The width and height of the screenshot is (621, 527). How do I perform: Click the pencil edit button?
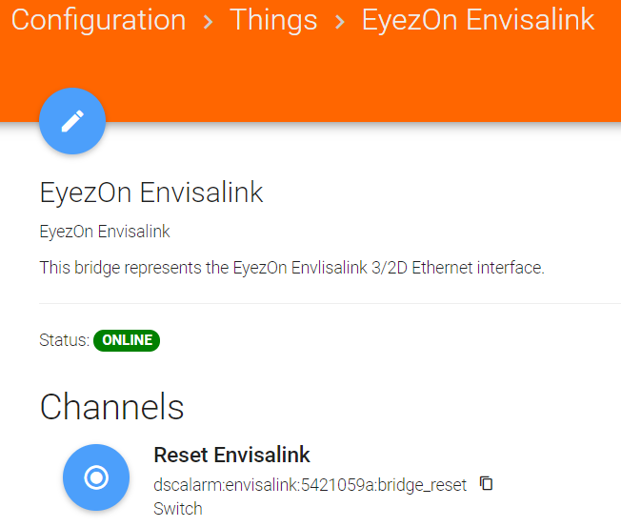(x=72, y=122)
